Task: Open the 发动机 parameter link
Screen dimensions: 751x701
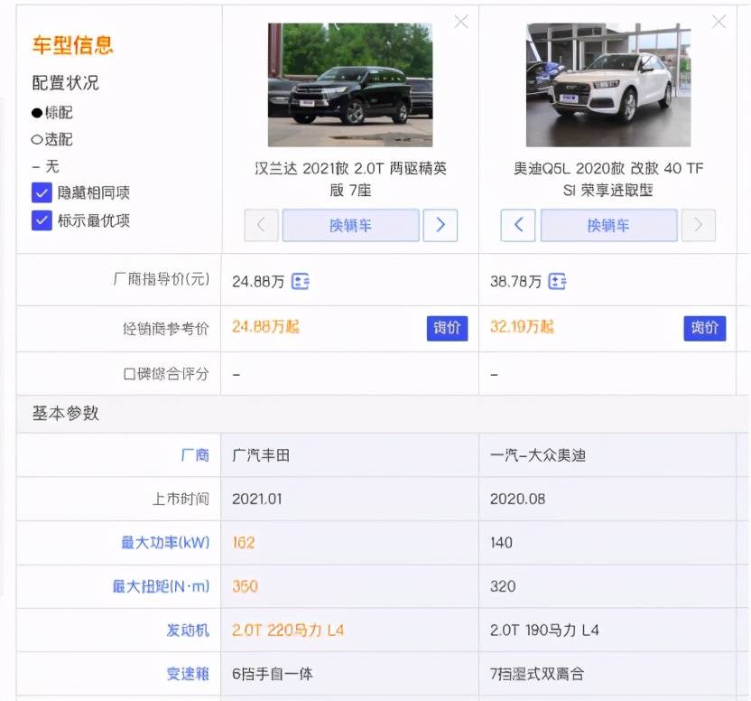Action: pyautogui.click(x=188, y=630)
